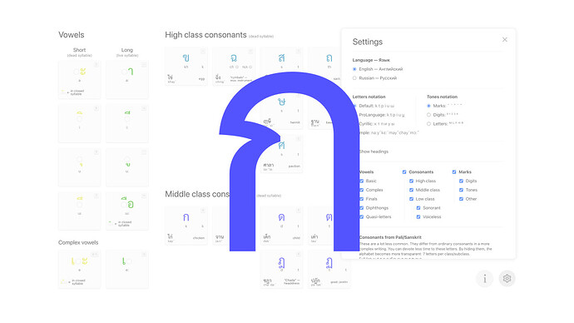The height and width of the screenshot is (323, 574).
Task: Uncheck High class consonants
Action: click(411, 181)
